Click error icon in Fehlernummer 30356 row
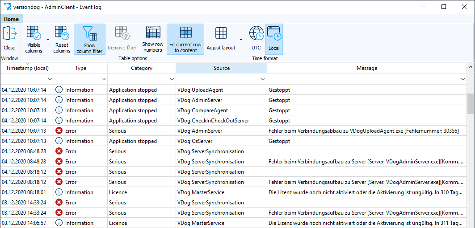The width and height of the screenshot is (475, 228). point(59,131)
